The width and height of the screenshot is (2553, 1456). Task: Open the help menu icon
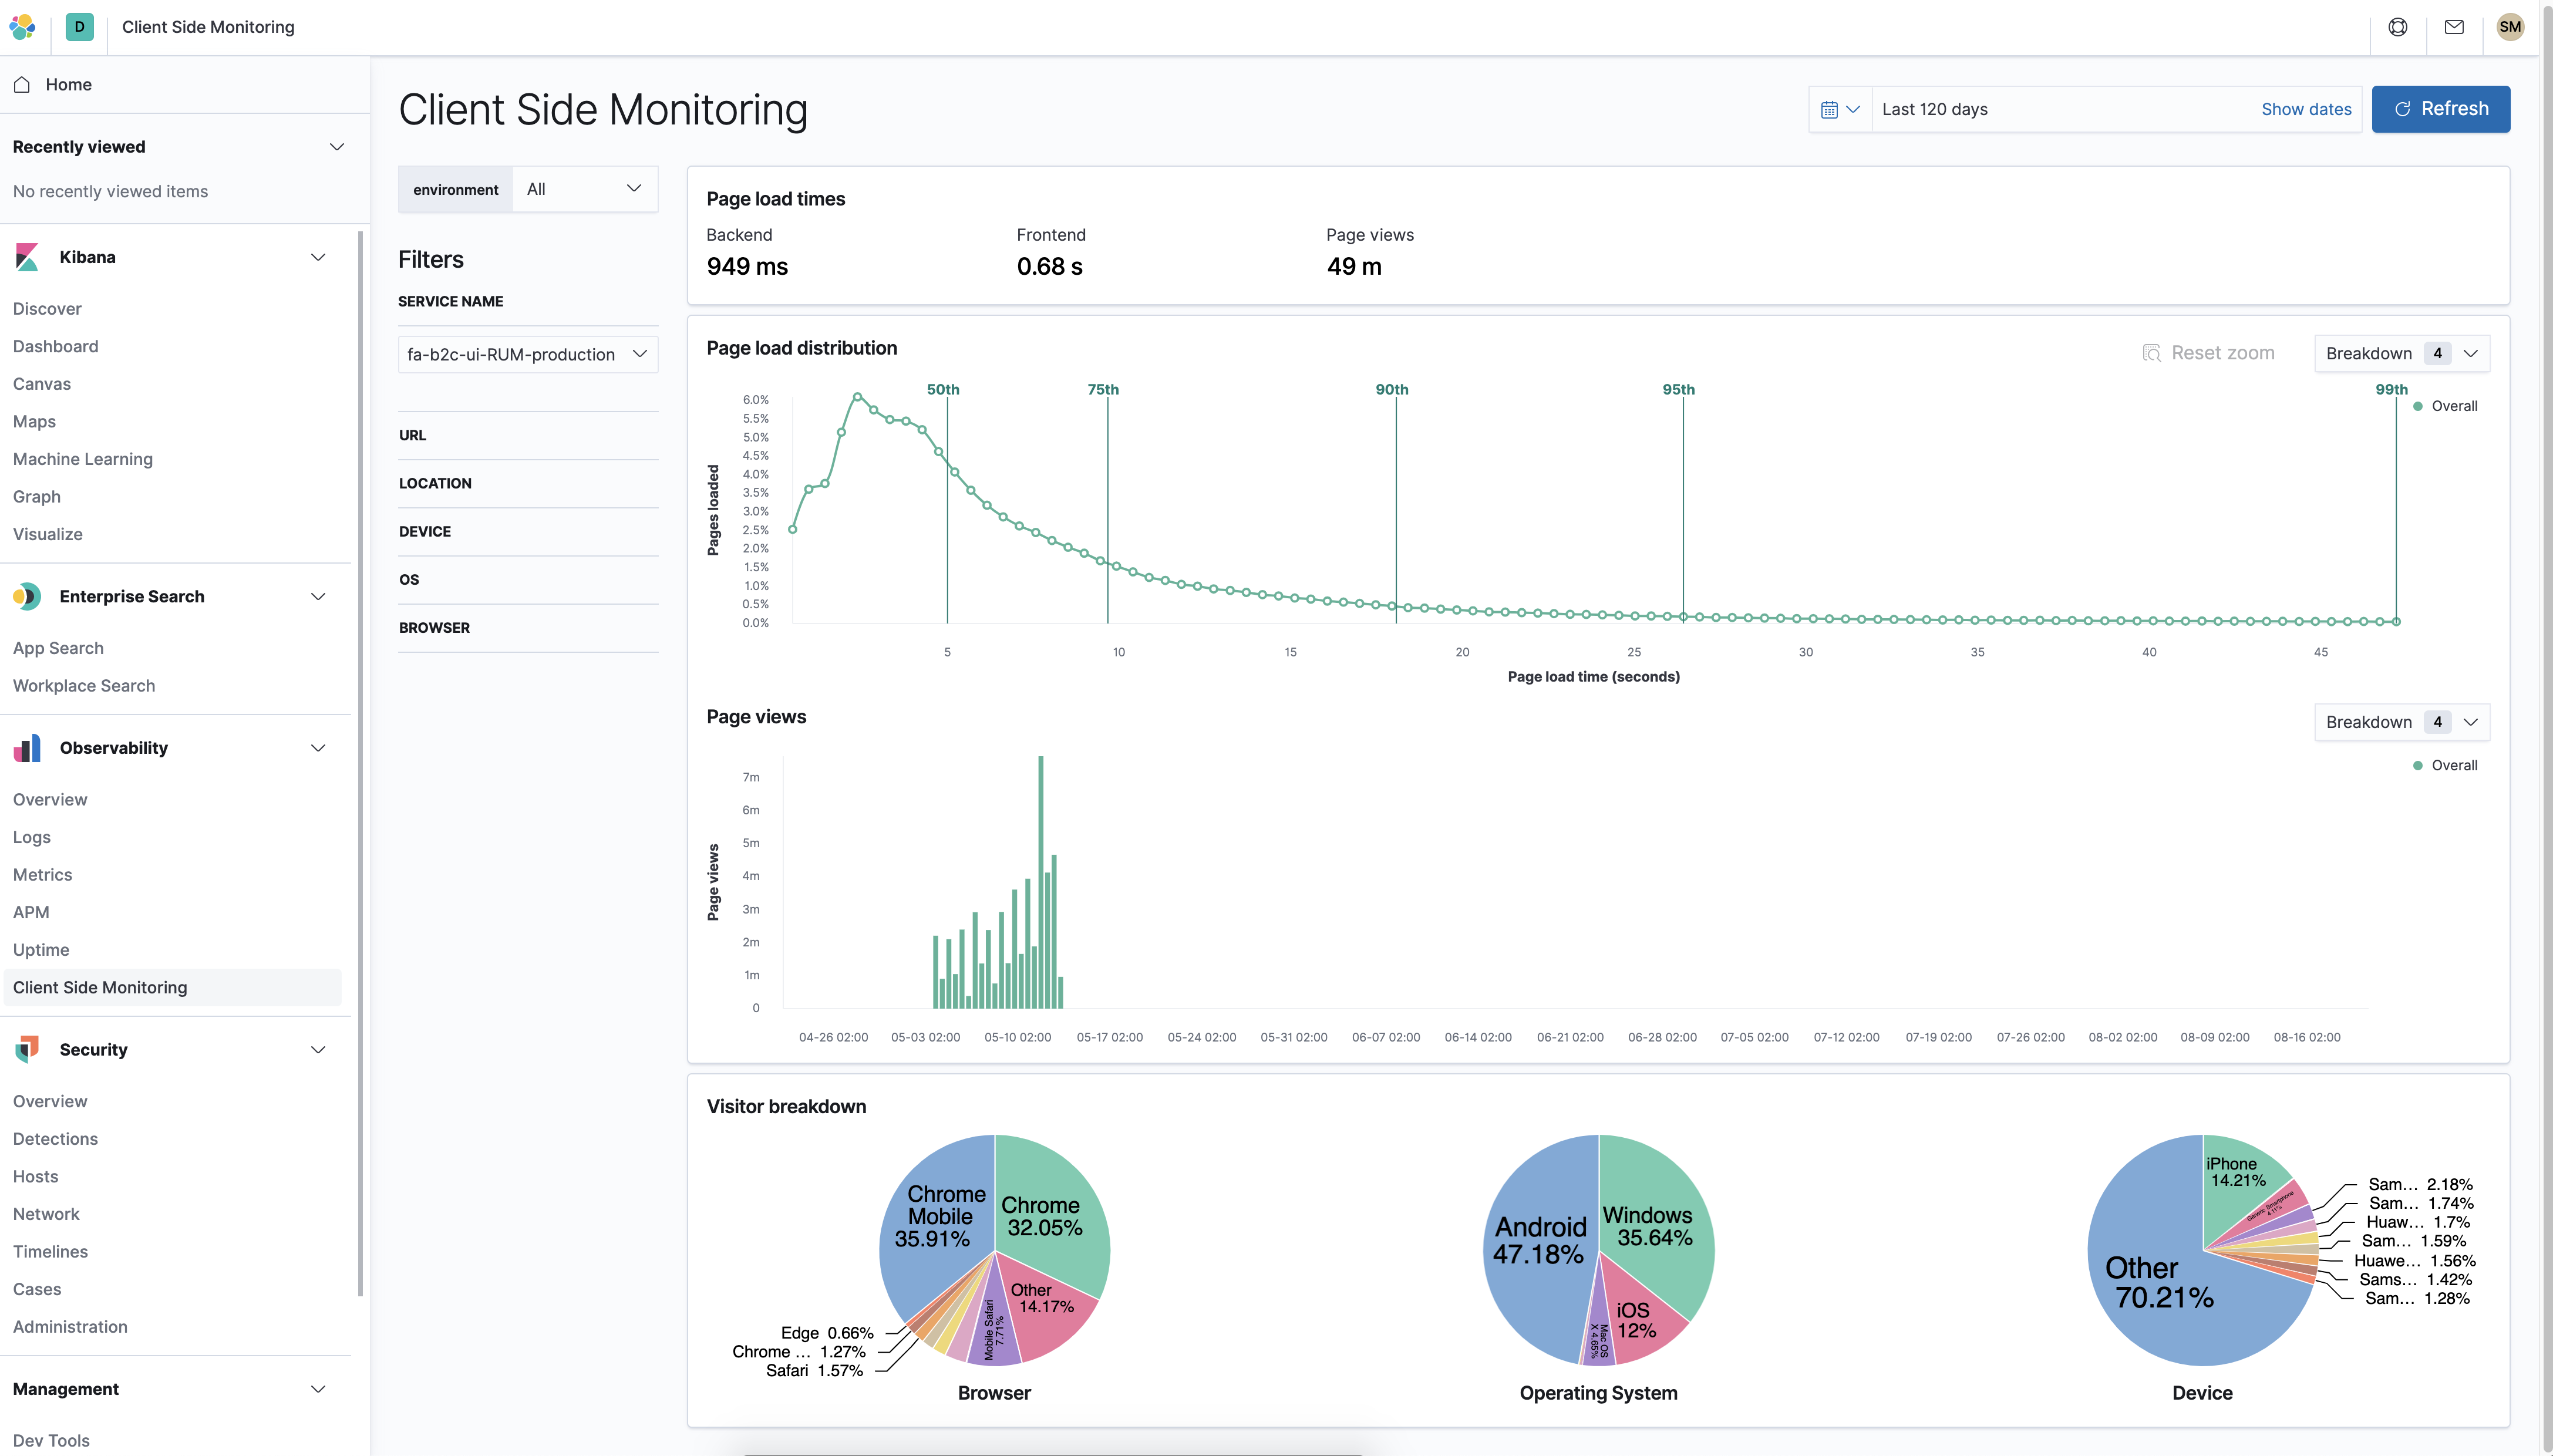(2397, 27)
